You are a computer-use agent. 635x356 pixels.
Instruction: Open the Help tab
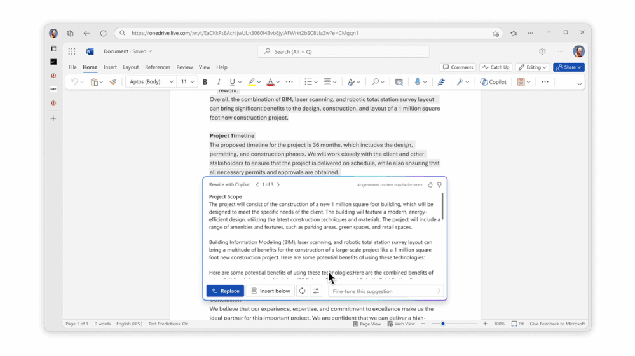click(x=222, y=67)
